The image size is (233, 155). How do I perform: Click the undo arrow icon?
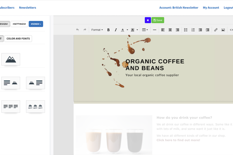77,30
